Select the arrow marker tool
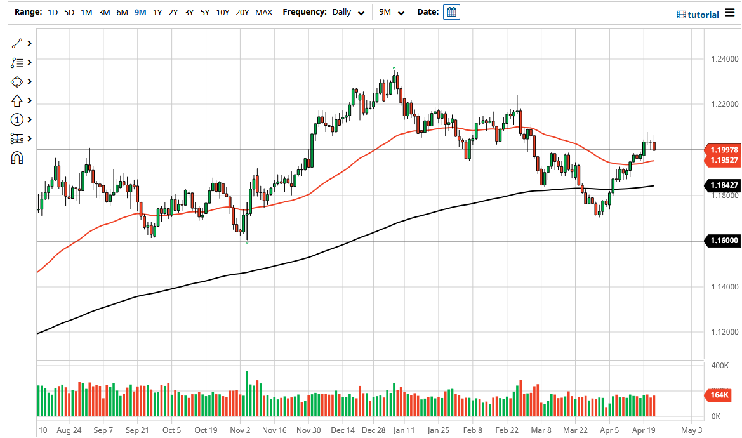This screenshot has width=742, height=438. coord(17,100)
